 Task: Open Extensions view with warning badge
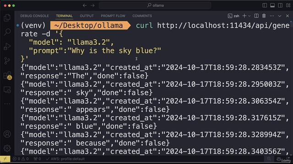click(x=7, y=76)
